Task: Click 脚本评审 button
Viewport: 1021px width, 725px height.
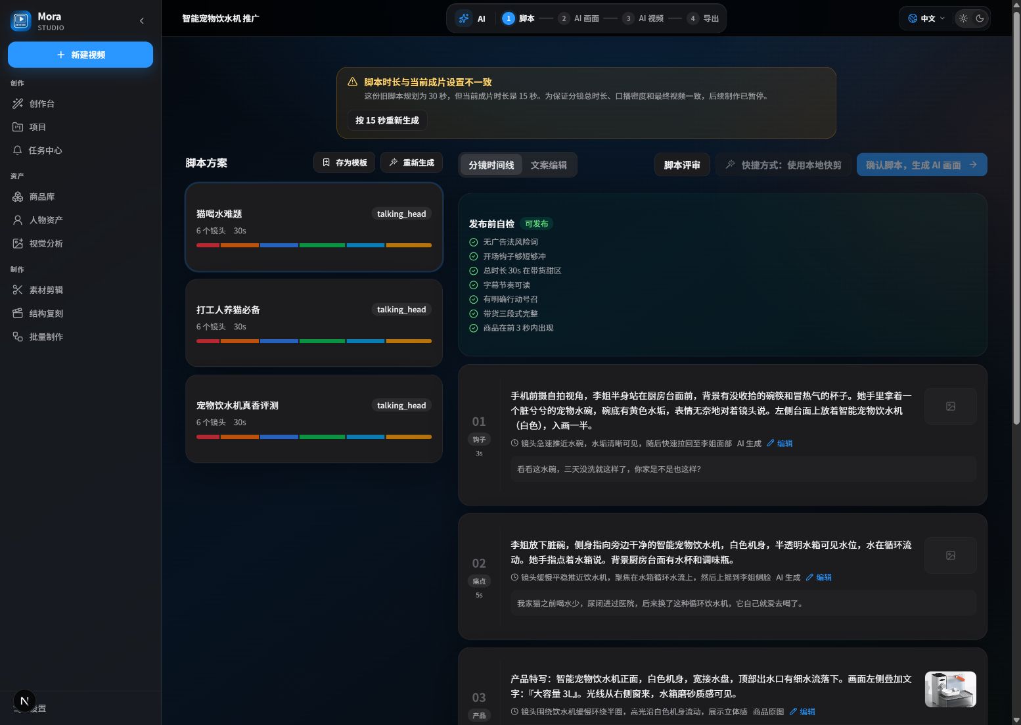Action: 682,165
